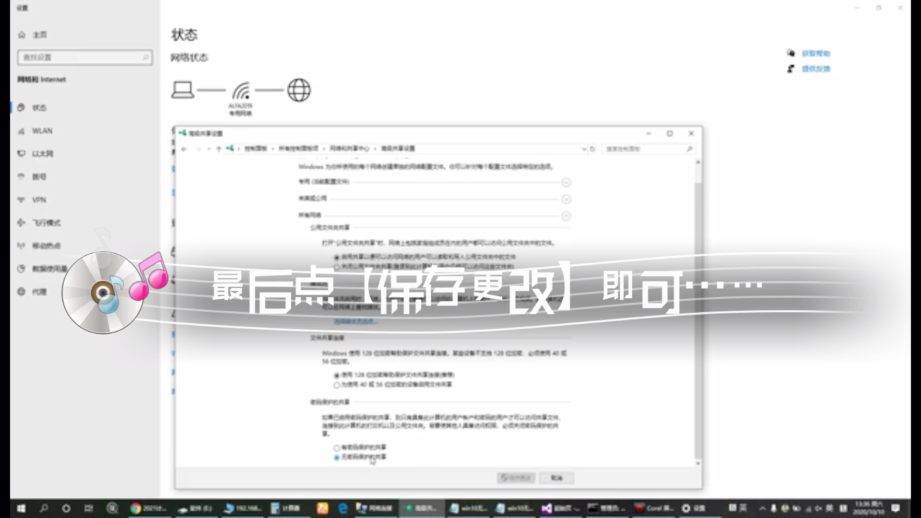This screenshot has width=921, height=518.
Task: Expand the 来宾或公用 profile section
Action: 566,199
